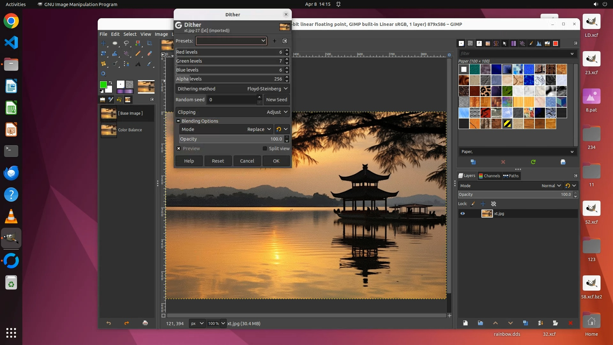Image resolution: width=613 pixels, height=345 pixels.
Task: Switch to the Channels tab
Action: click(x=489, y=176)
